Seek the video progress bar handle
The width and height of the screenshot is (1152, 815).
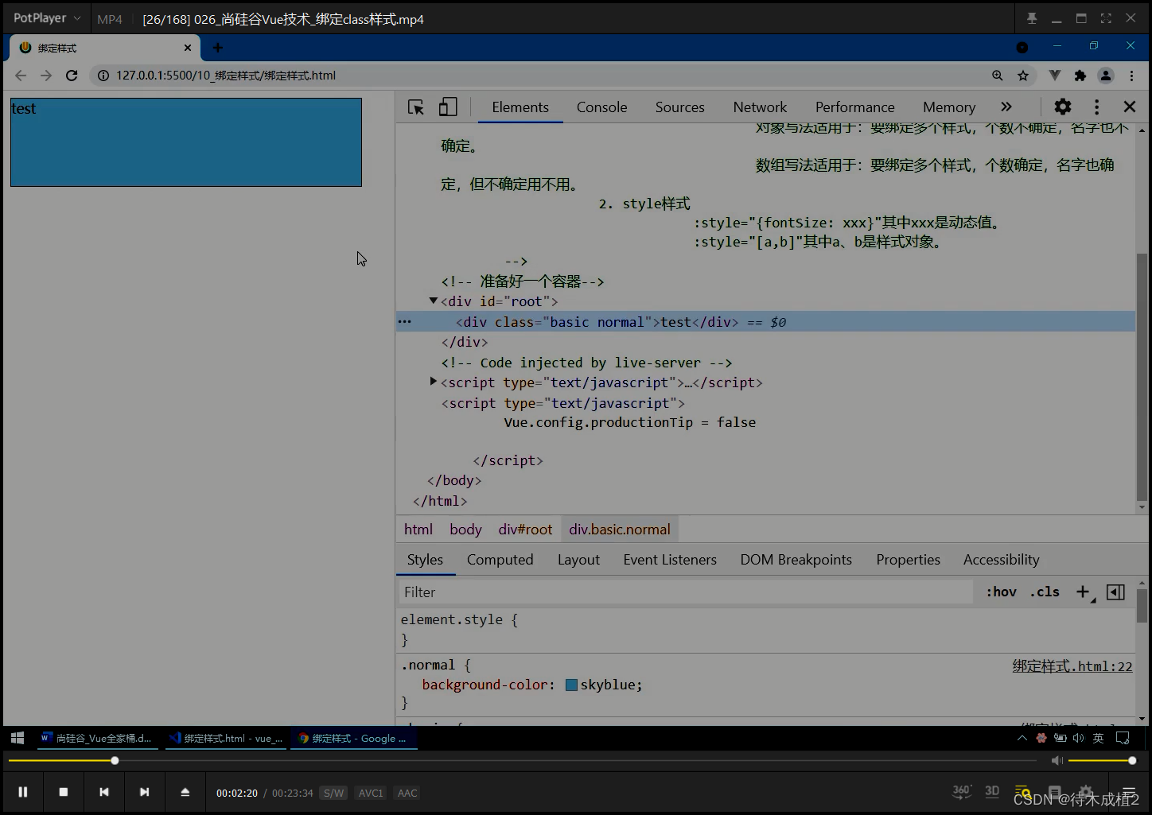(x=115, y=761)
